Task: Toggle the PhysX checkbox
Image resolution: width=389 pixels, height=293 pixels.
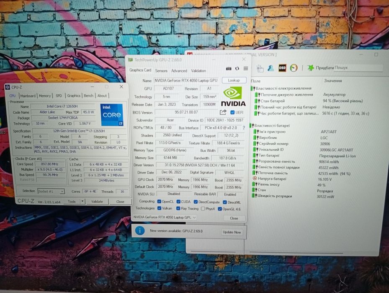Action: (x=203, y=209)
